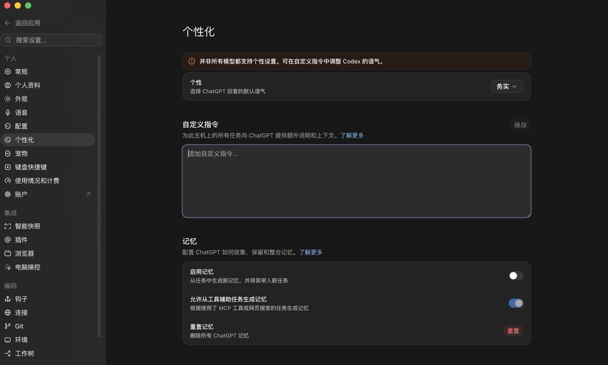
Task: Select 钩子 in sidebar
Action: click(48, 299)
